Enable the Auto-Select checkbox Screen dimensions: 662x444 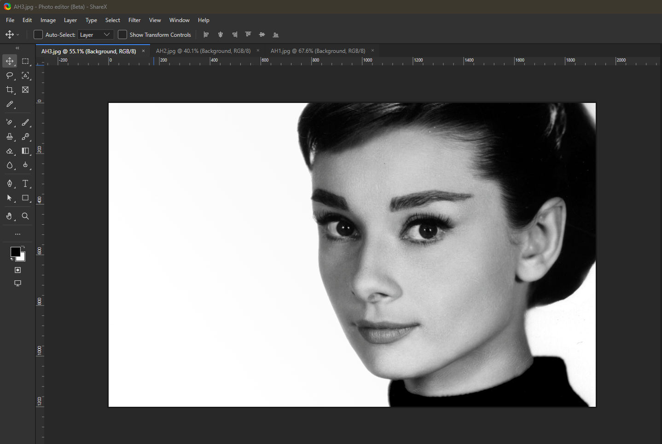coord(38,34)
